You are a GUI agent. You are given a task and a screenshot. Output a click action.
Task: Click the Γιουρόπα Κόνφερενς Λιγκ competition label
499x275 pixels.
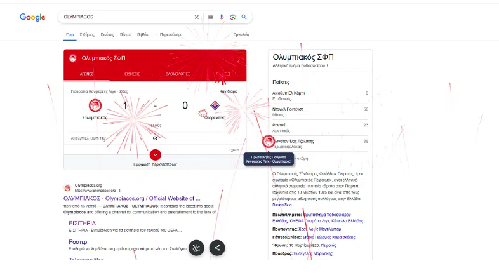coord(93,91)
